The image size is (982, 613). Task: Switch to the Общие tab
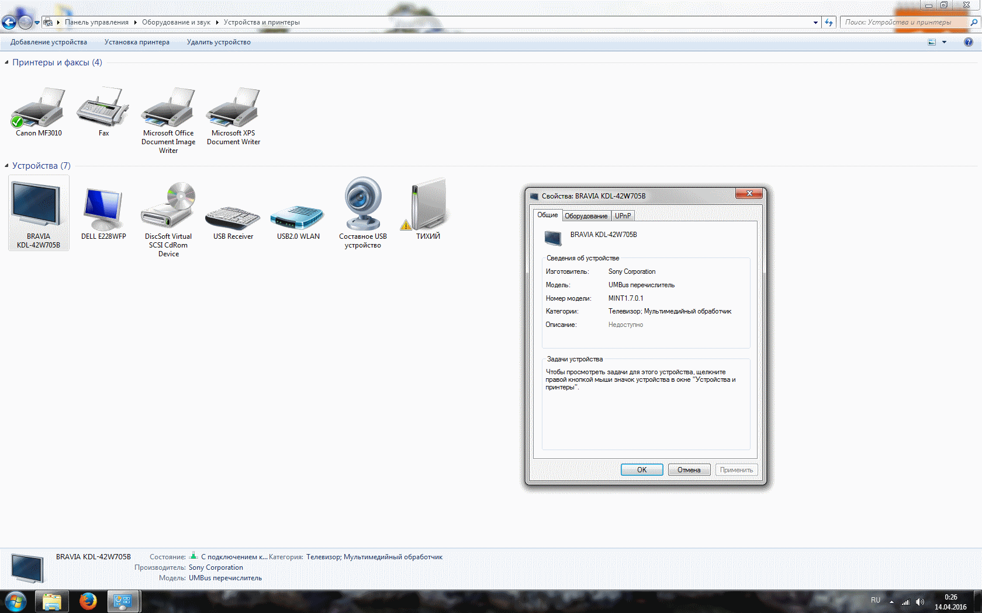coord(548,215)
